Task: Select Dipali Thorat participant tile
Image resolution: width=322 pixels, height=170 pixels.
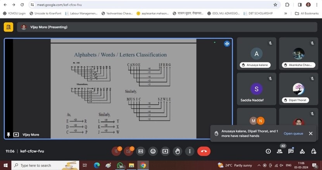Action: point(298,89)
